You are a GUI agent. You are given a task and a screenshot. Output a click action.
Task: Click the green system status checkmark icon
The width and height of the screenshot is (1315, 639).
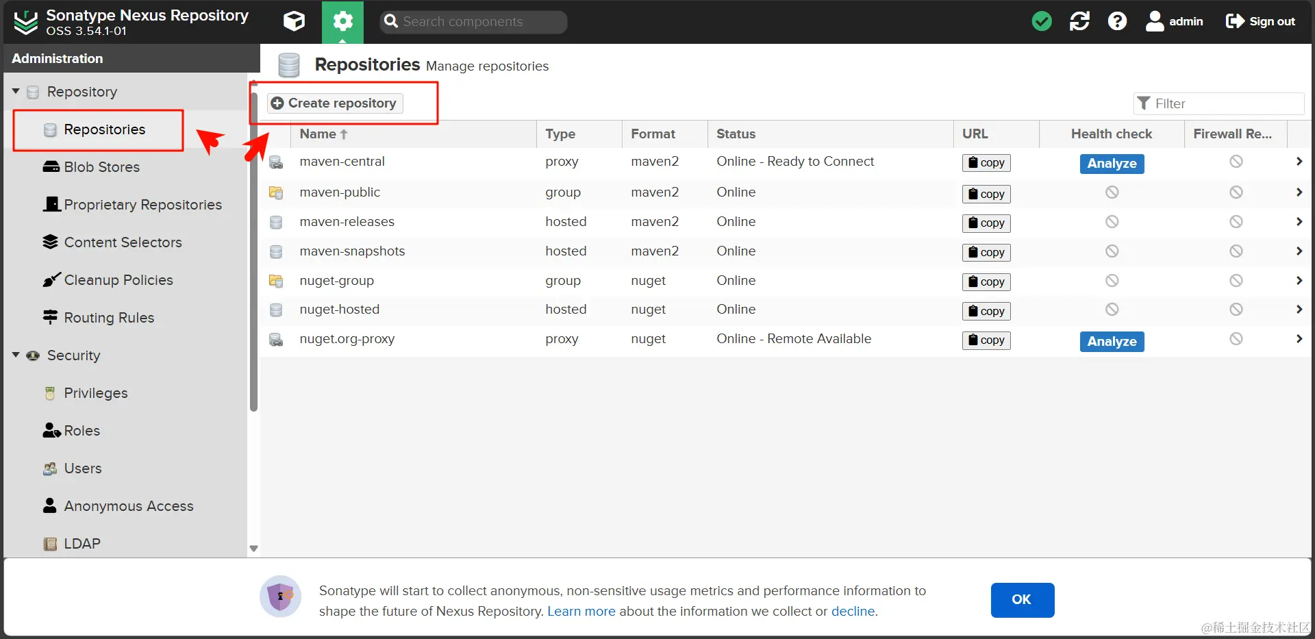(x=1042, y=22)
